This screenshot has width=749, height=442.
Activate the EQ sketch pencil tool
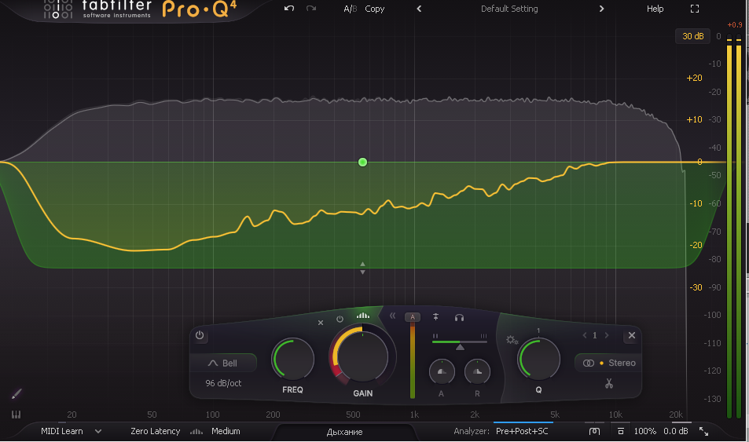[x=17, y=394]
